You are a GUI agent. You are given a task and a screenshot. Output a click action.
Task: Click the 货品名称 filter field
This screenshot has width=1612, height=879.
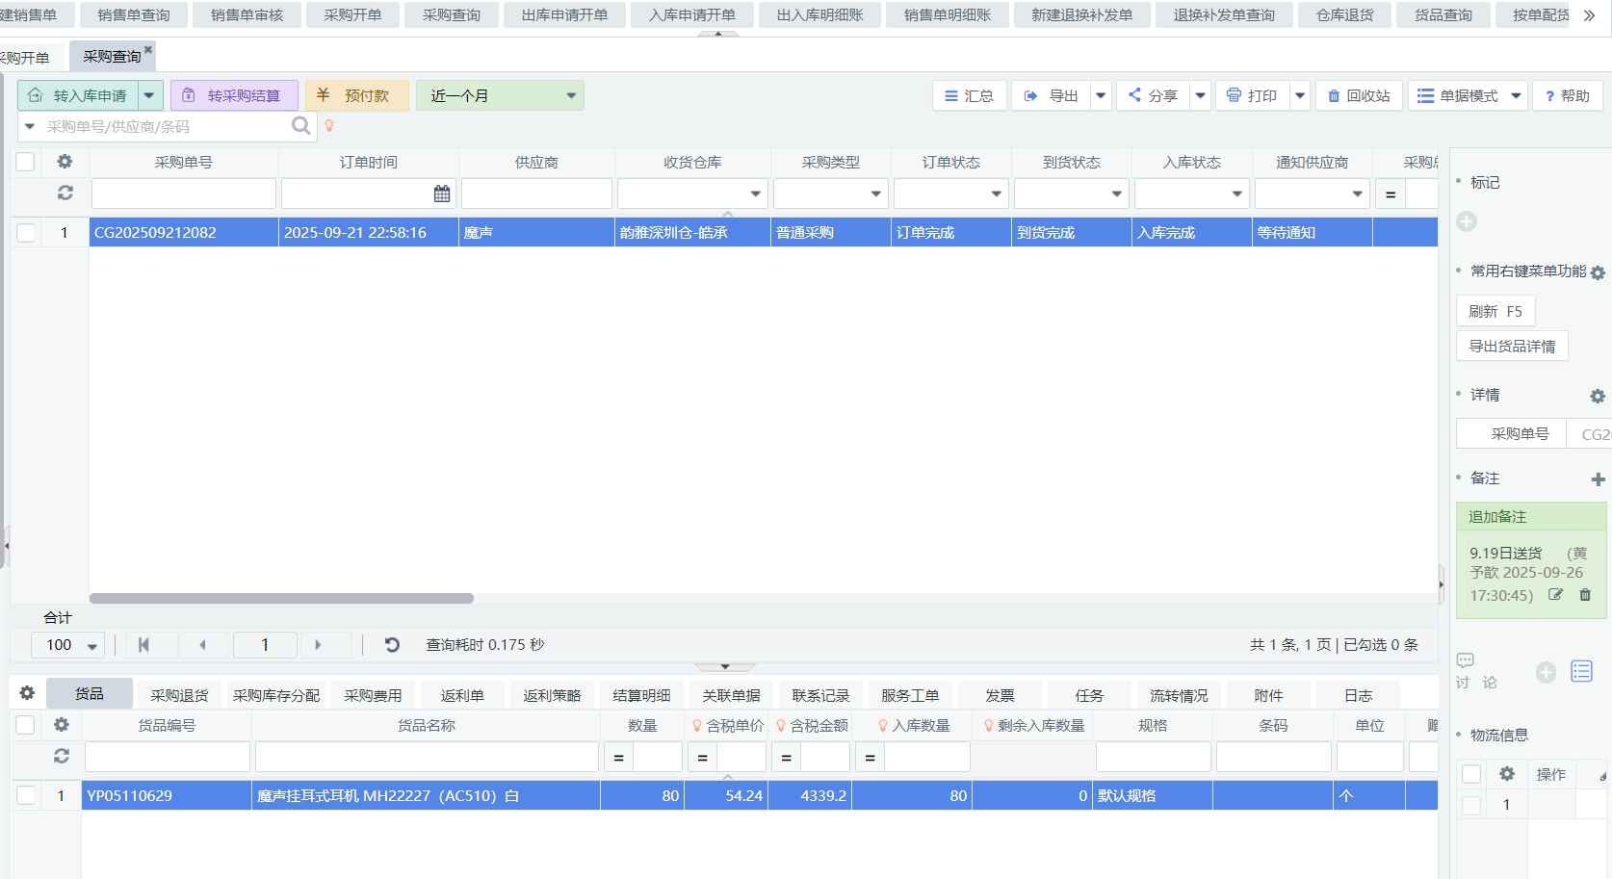click(x=427, y=757)
